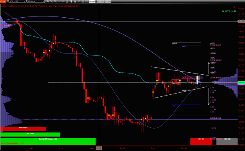Click the red arrow at chart top right
The image size is (245, 151).
click(x=235, y=7)
